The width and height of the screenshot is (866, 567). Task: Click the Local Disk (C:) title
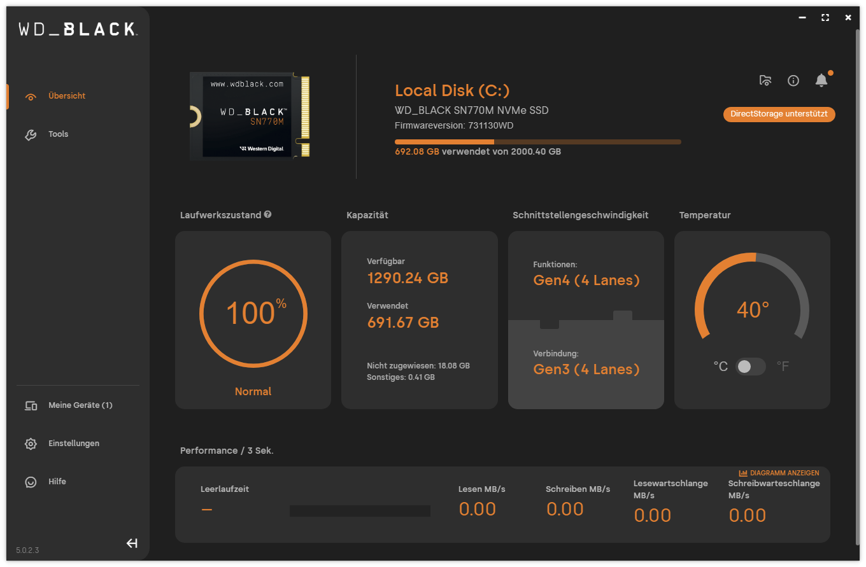[x=452, y=90]
